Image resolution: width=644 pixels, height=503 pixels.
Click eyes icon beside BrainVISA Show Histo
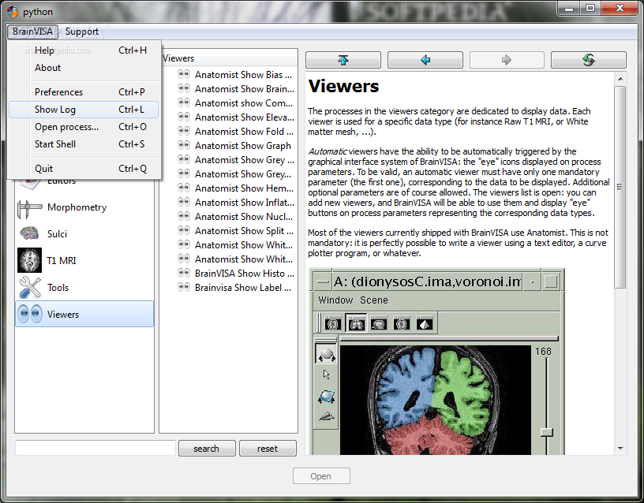click(x=184, y=273)
